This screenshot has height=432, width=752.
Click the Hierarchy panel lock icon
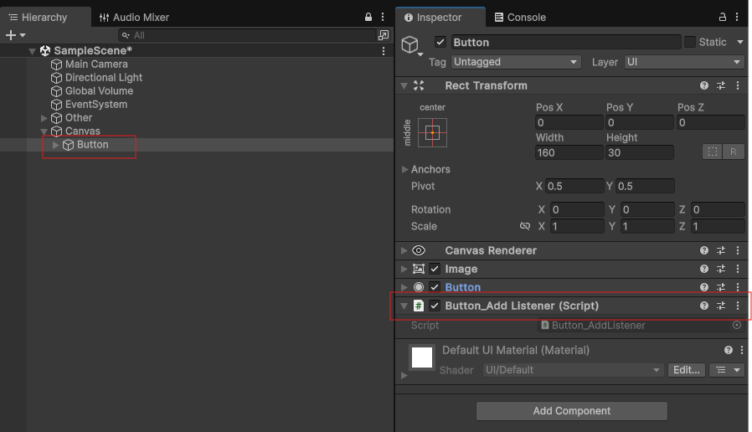(x=368, y=18)
